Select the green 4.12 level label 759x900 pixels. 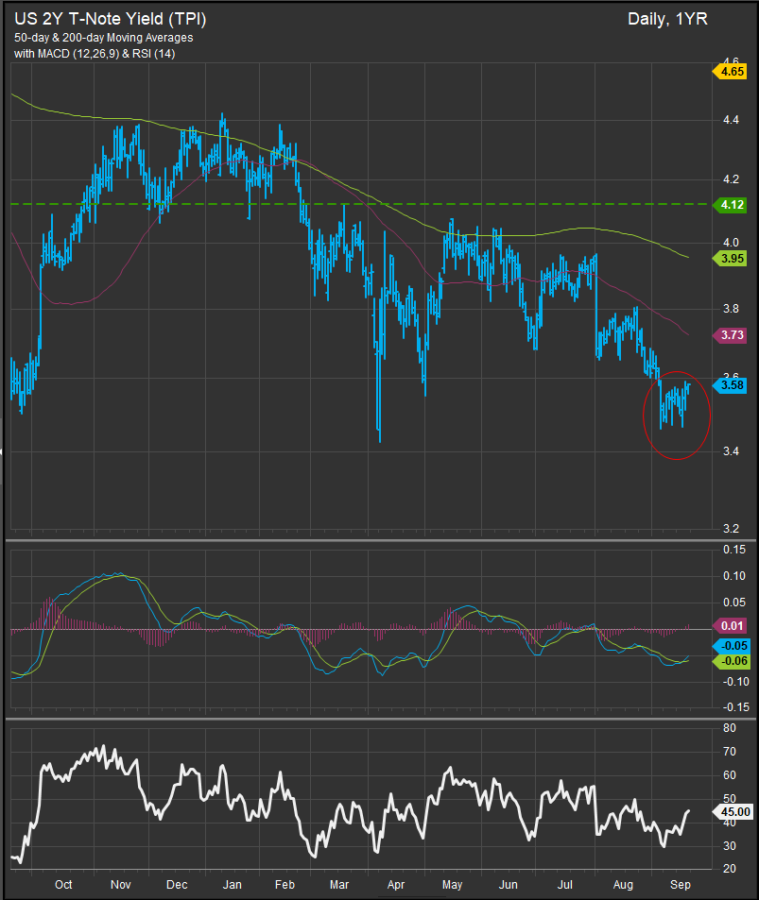point(731,204)
